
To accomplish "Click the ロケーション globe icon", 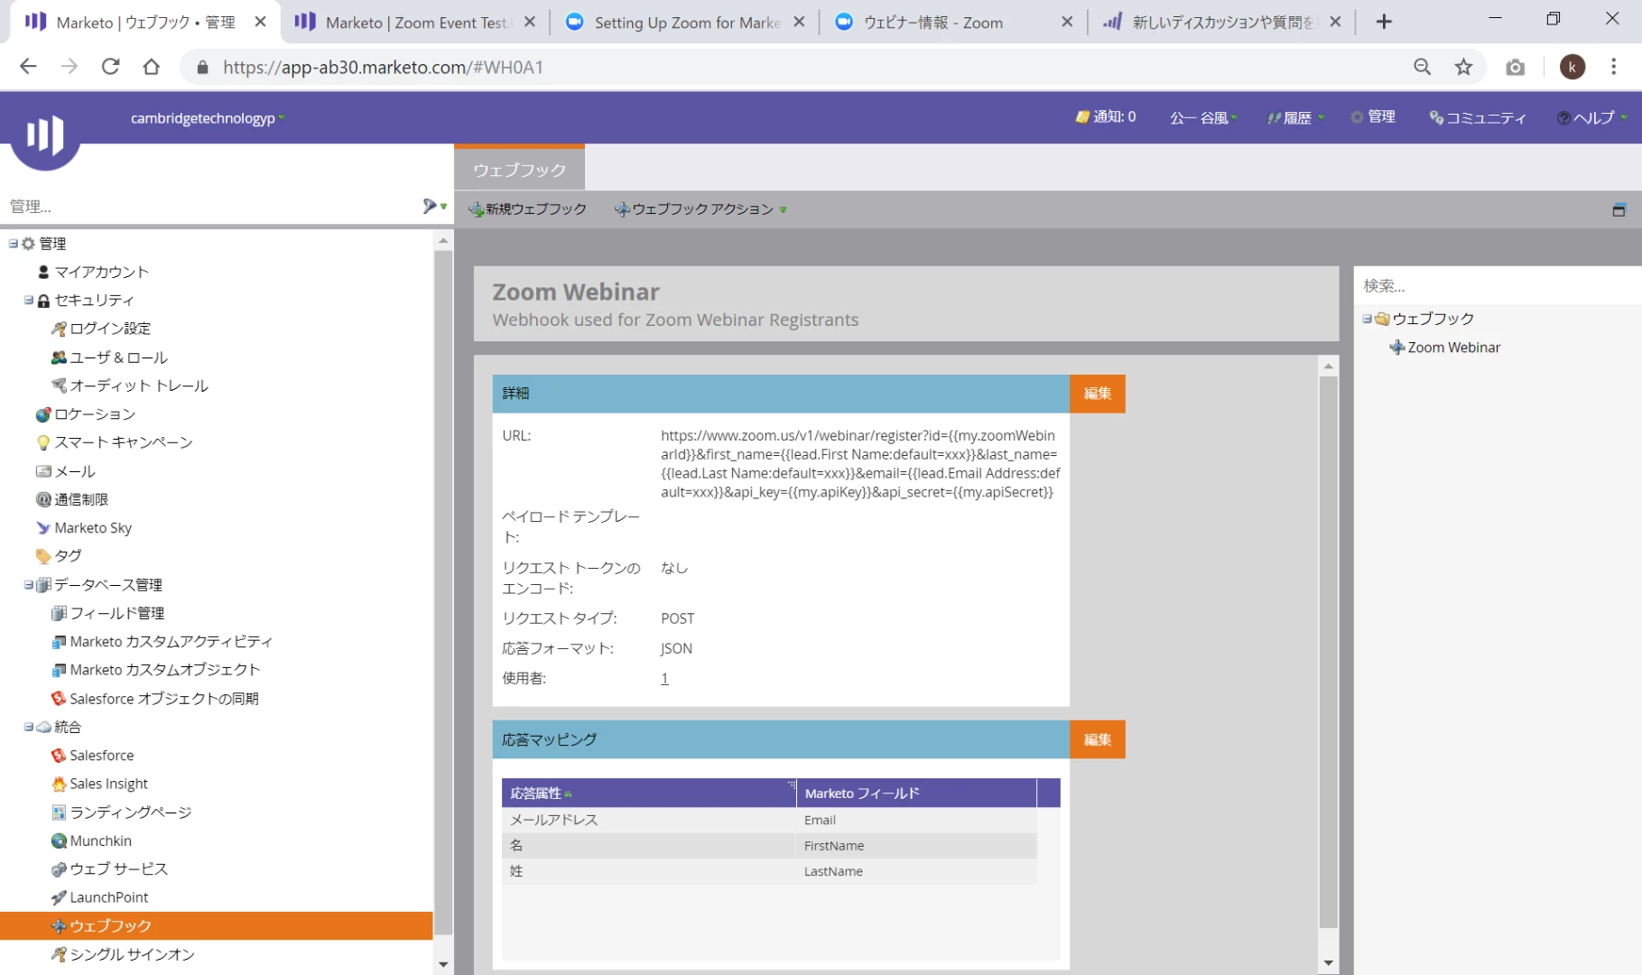I will pos(43,414).
